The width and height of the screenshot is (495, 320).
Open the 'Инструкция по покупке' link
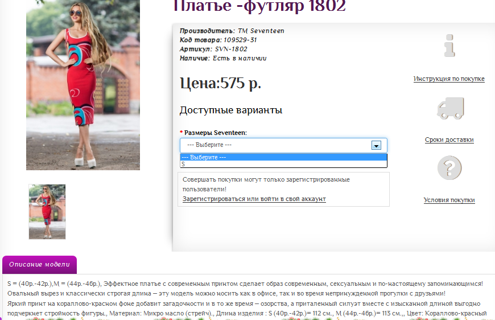449,79
